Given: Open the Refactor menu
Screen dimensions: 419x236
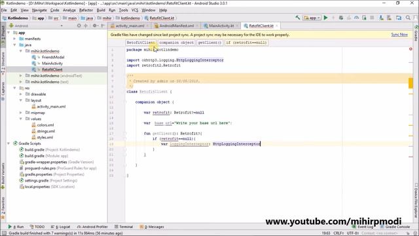Looking at the screenshot, I should [x=86, y=10].
